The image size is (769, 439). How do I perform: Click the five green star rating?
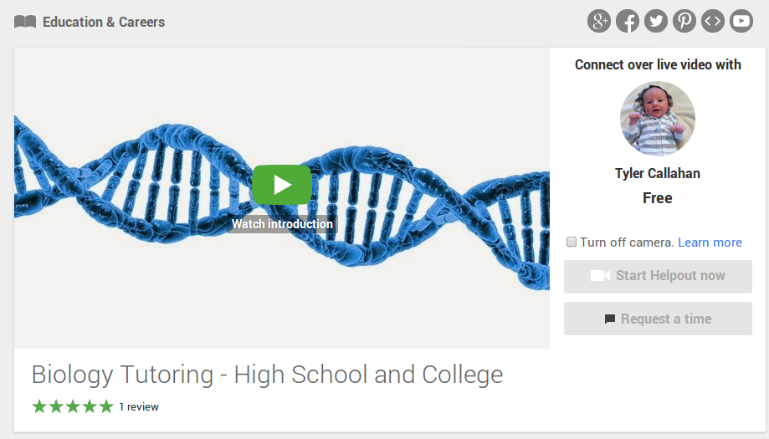[73, 406]
